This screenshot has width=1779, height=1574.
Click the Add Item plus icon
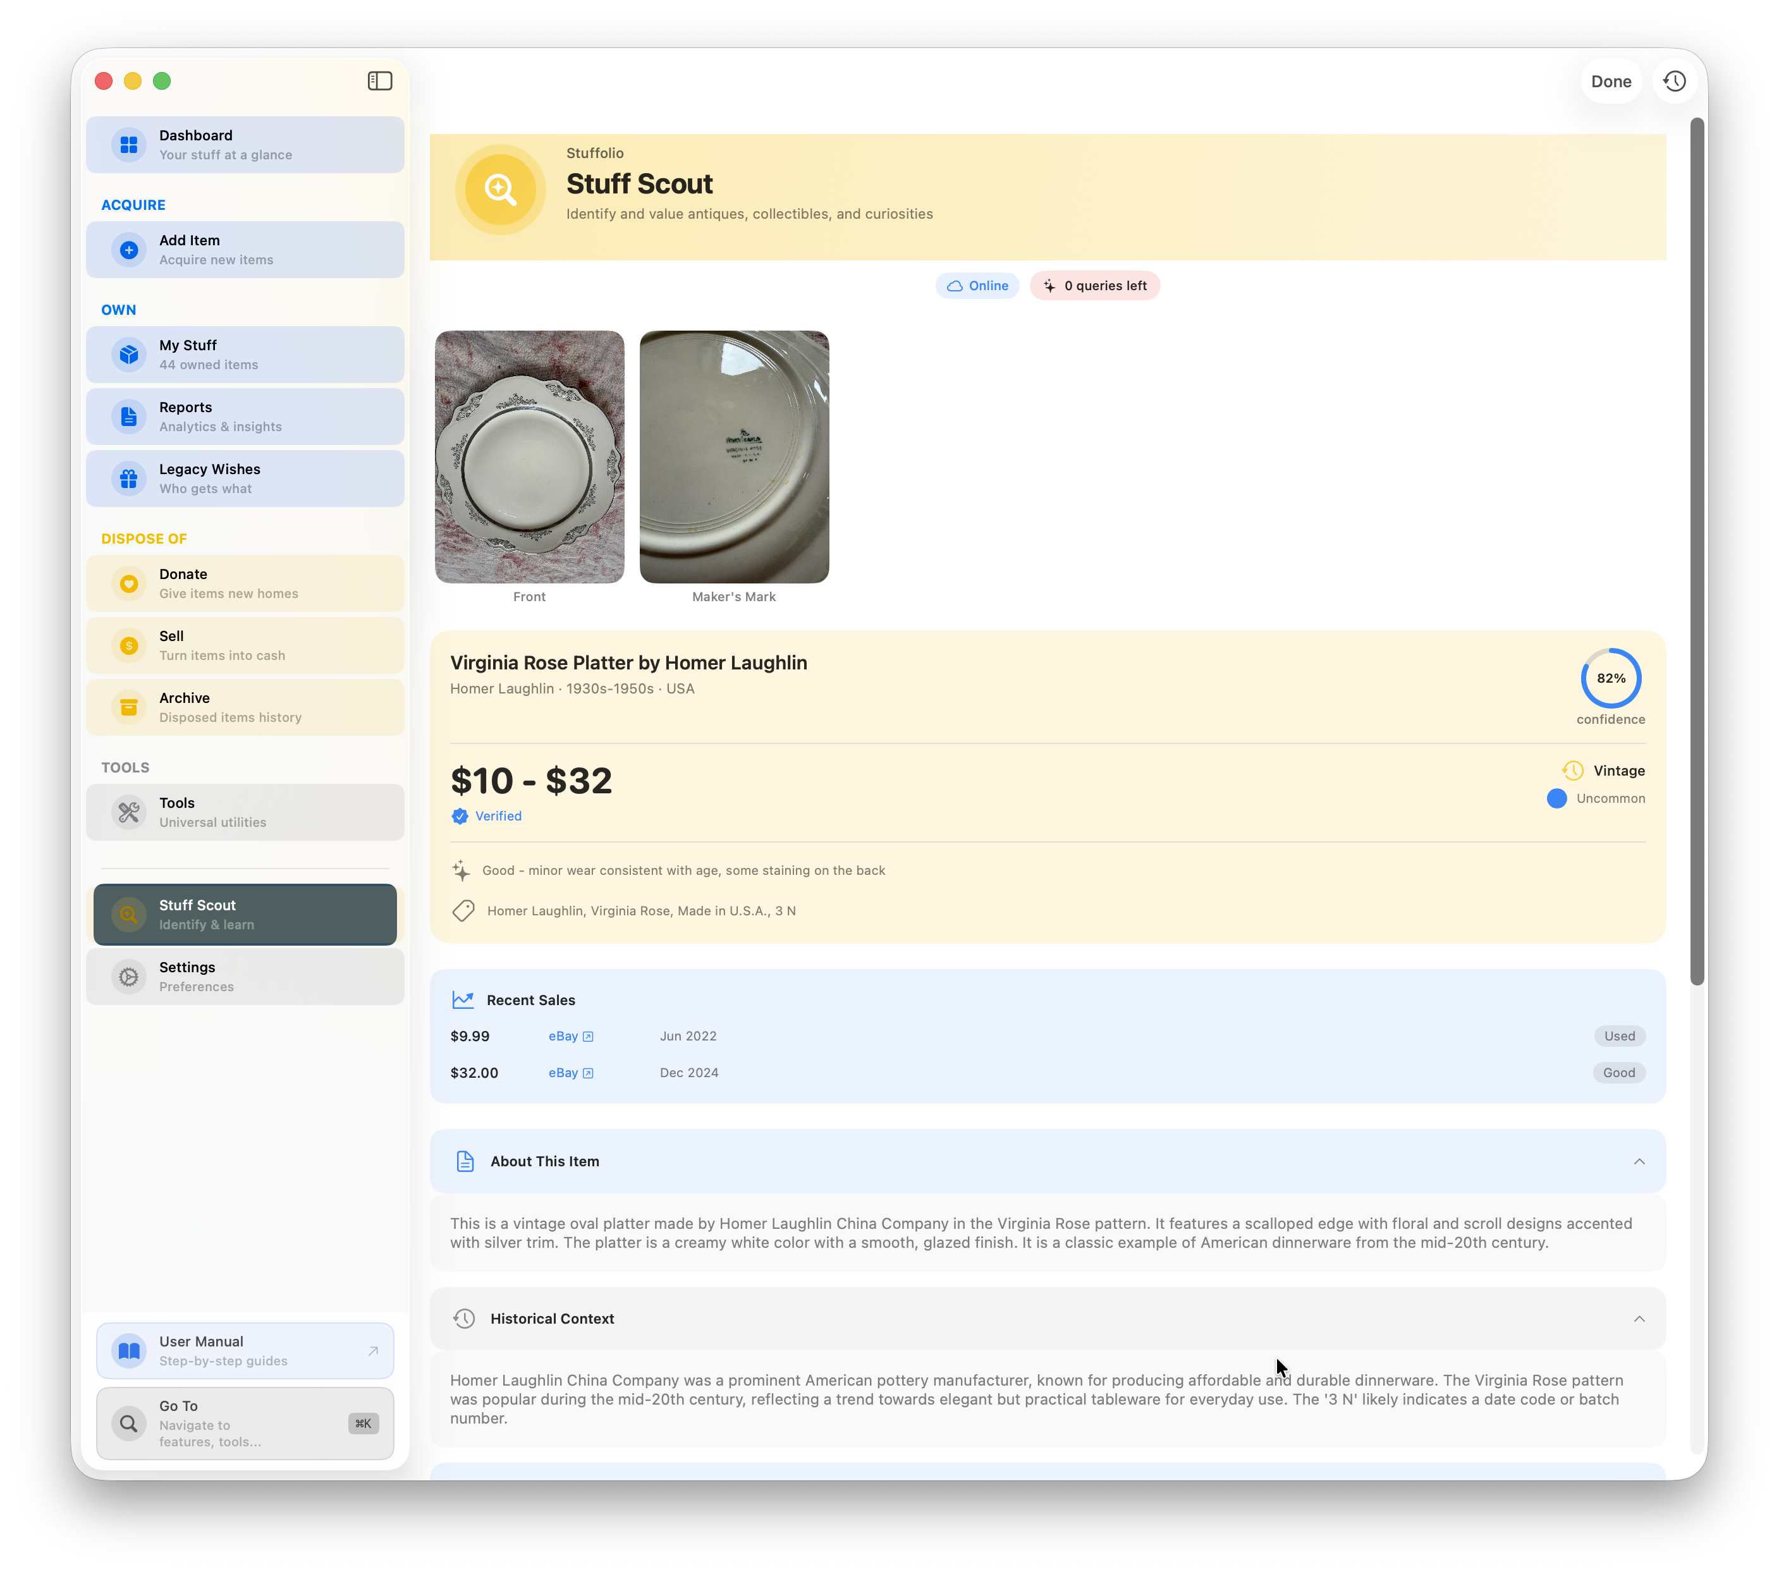coord(129,250)
